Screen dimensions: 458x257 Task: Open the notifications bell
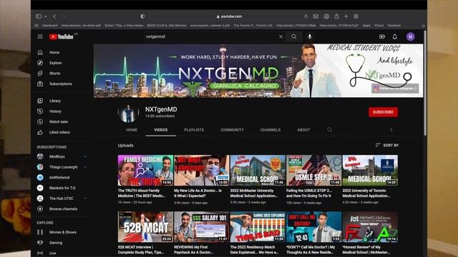coord(394,36)
